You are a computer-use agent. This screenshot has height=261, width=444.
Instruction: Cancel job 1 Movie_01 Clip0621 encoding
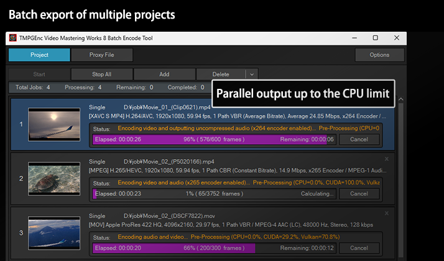(x=359, y=139)
